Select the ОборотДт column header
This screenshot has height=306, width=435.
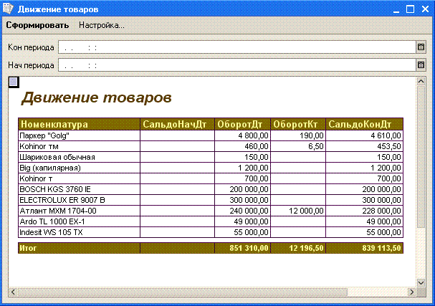click(242, 124)
